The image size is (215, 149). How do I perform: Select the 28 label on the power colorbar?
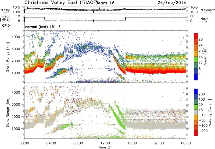200,39
